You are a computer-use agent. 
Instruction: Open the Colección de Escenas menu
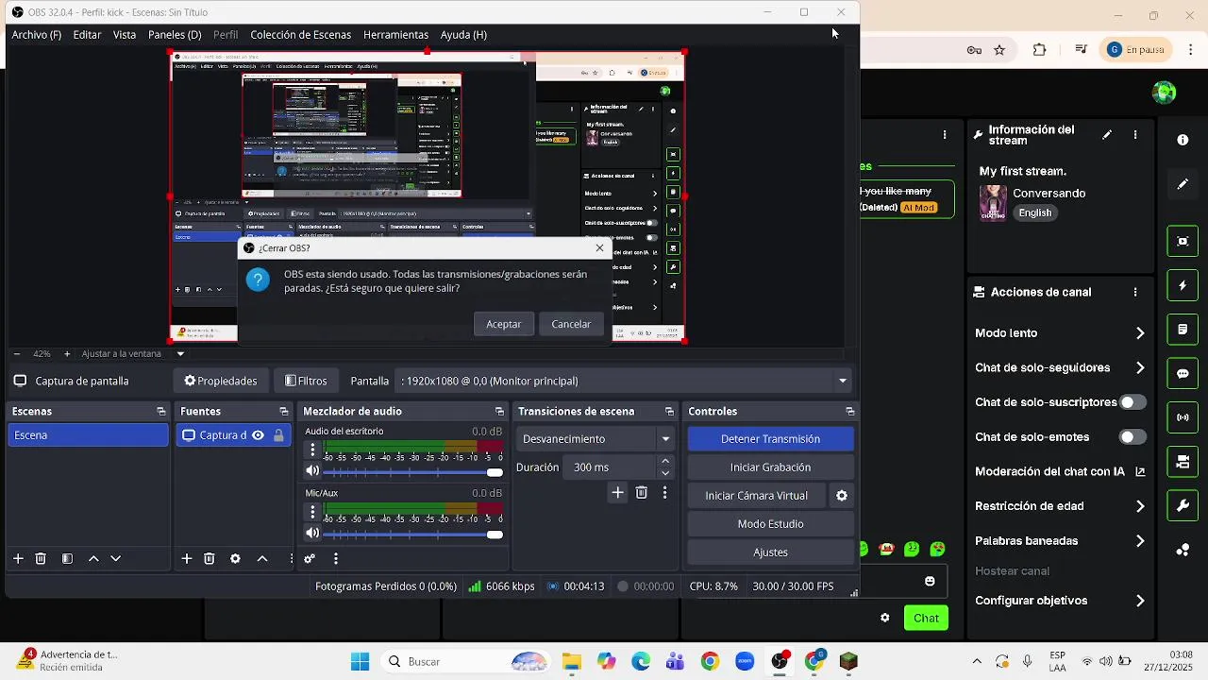(x=300, y=35)
